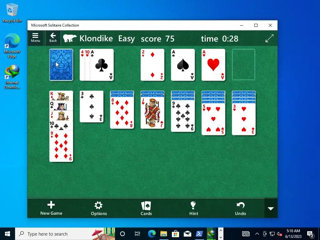
Task: Select the Internet Download Manager desktop shortcut
Action: (12, 77)
